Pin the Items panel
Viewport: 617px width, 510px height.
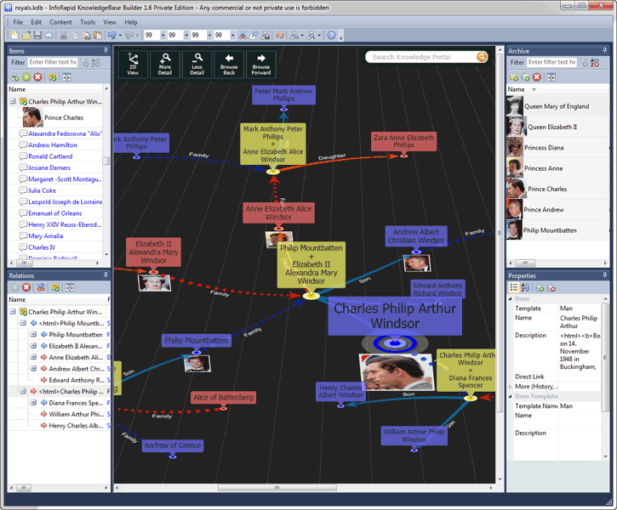(105, 50)
